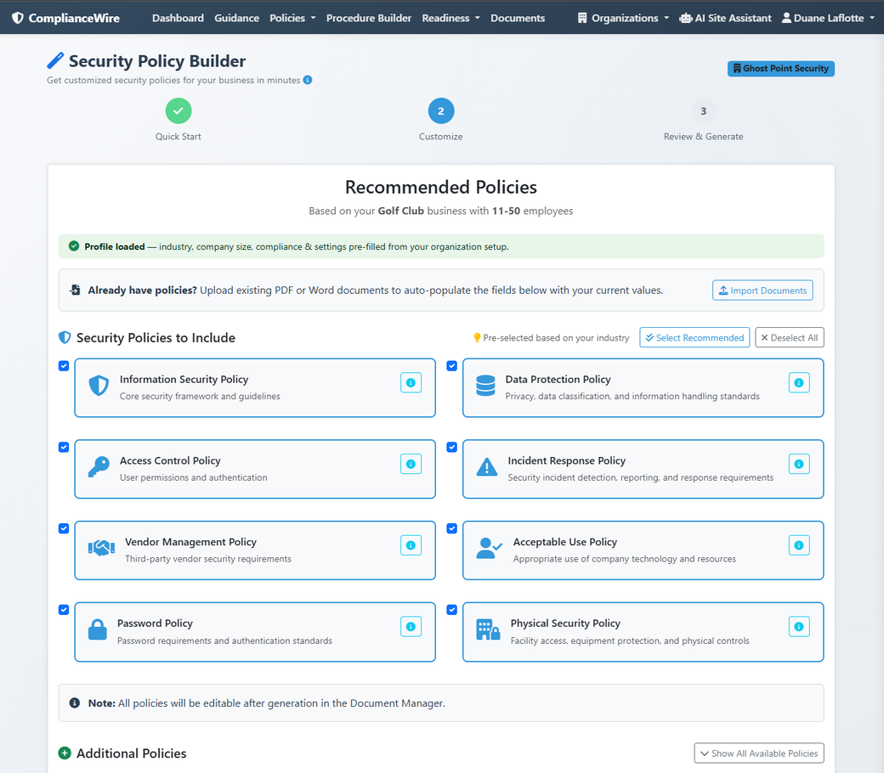
Task: Show info for Access Control Policy
Action: (x=411, y=464)
